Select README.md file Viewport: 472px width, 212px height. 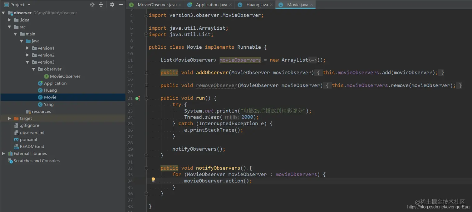tap(29, 147)
